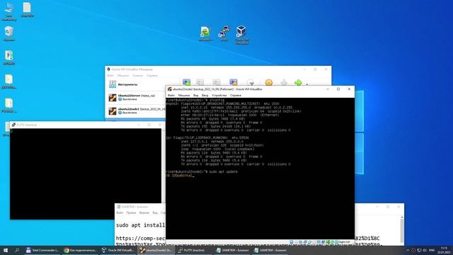Screen dimensions: 453x255
Task: Open Правка menu in the Notepad window
Action: [x=131, y=212]
